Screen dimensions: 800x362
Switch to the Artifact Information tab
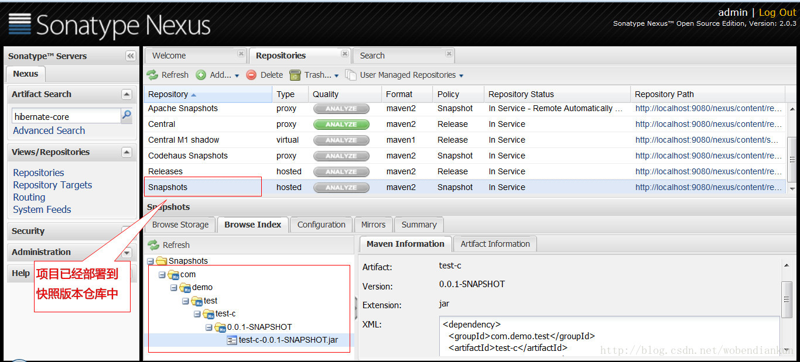(x=495, y=244)
